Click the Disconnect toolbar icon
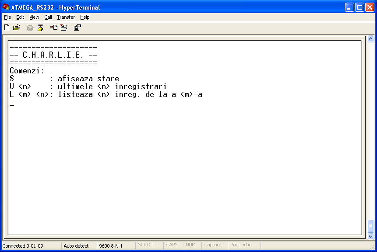Image resolution: width=377 pixels, height=252 pixels. click(40, 27)
